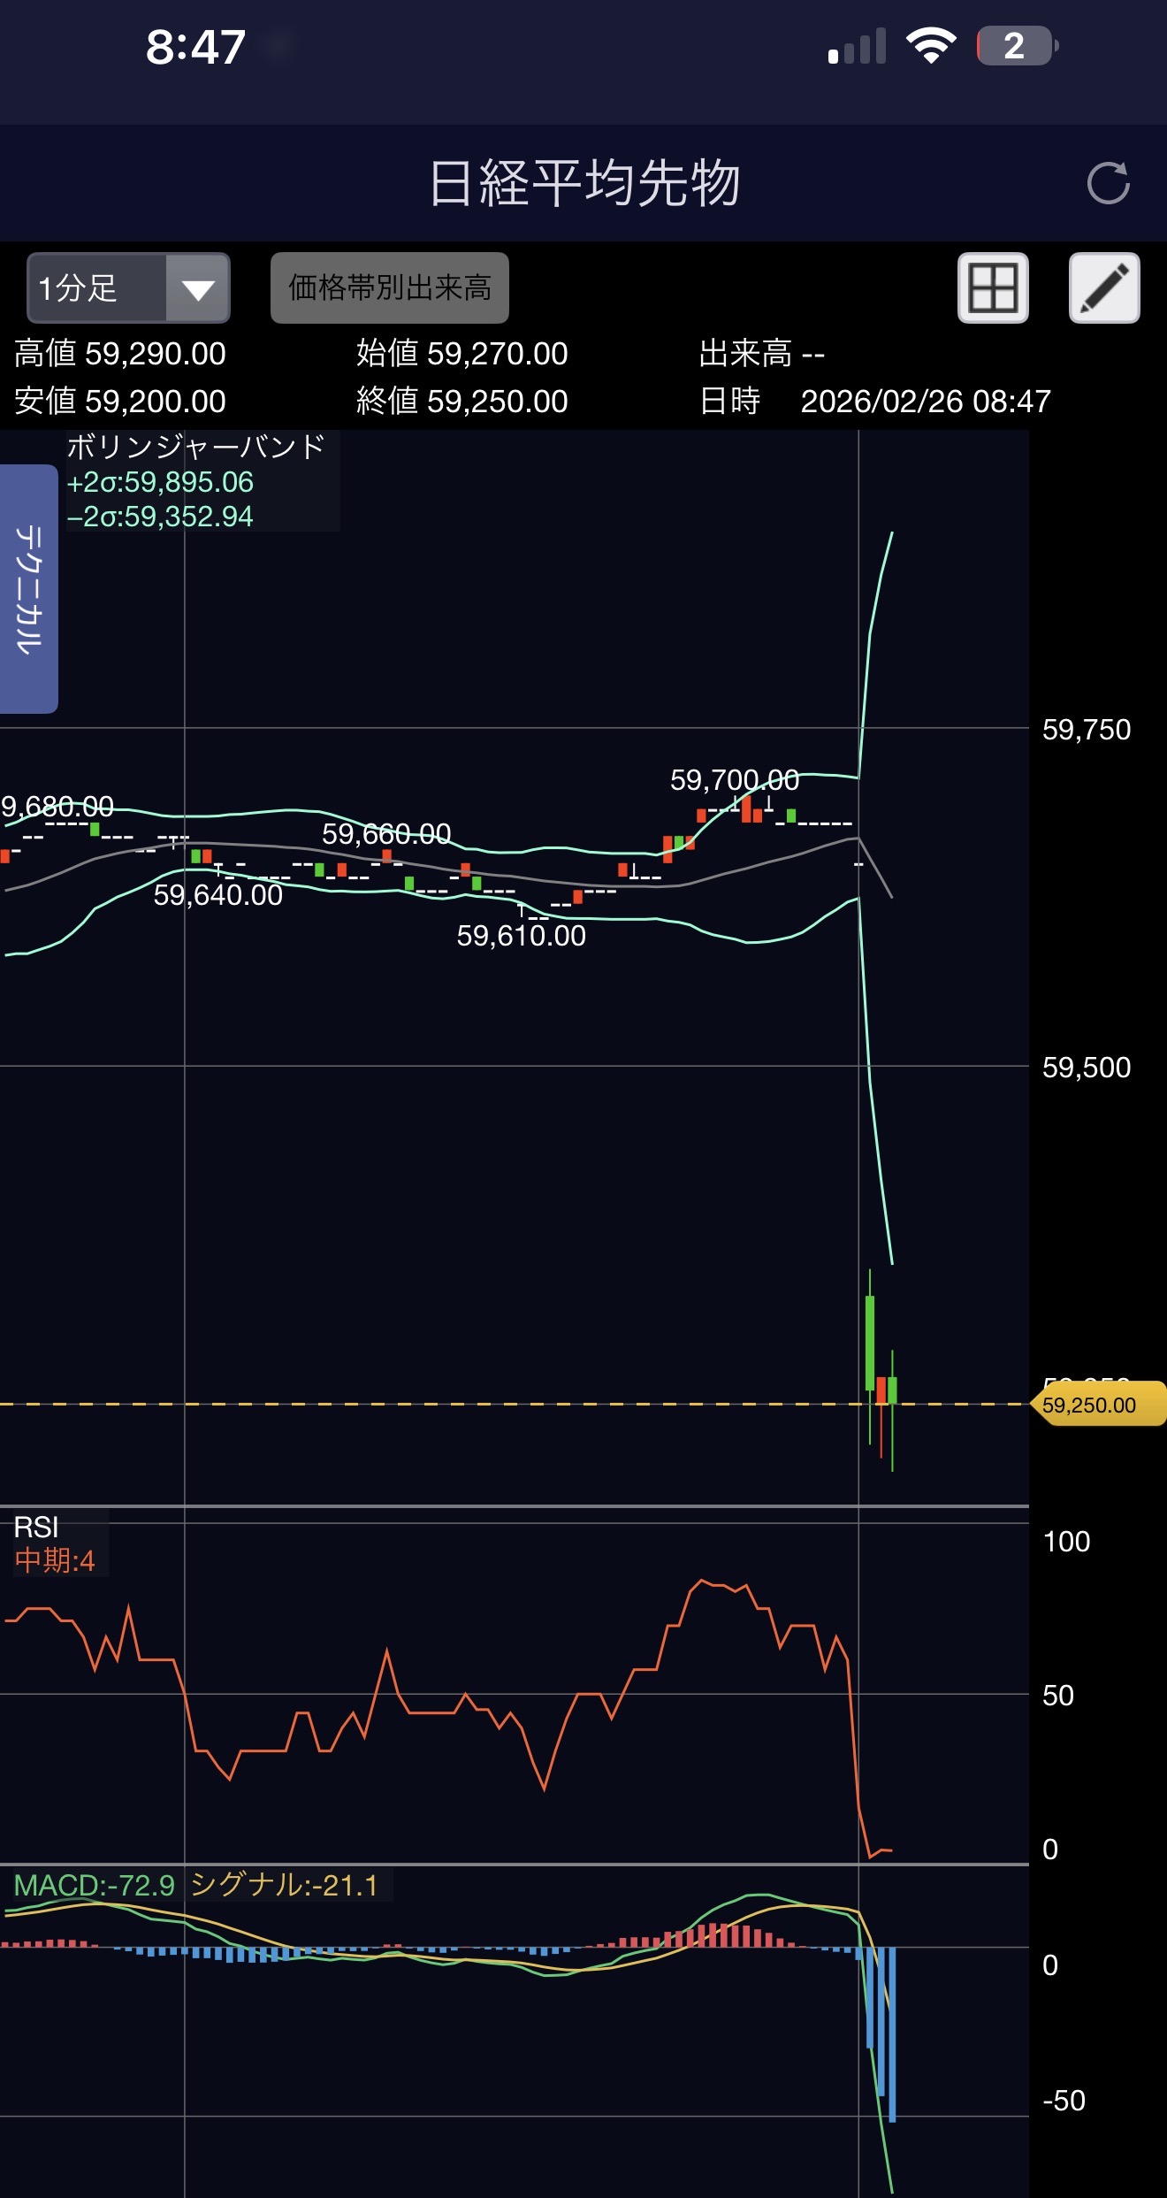Tap the シグナル:-21.1 signal label

(x=285, y=1885)
